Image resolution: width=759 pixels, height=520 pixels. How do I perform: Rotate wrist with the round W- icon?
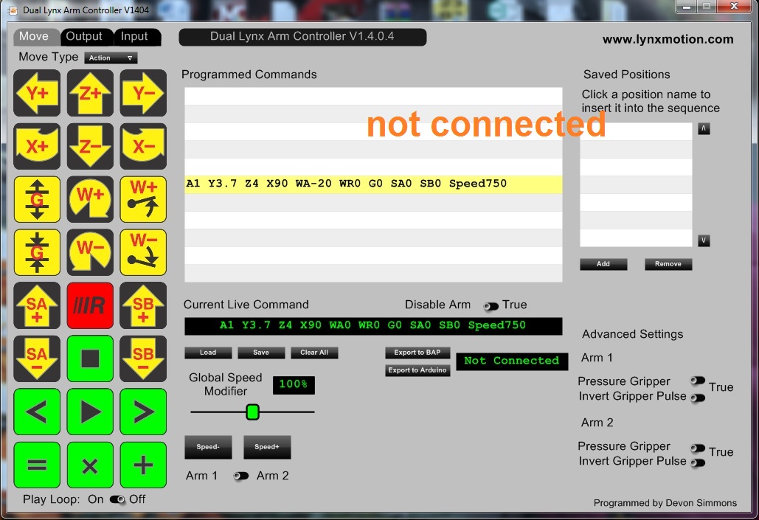[90, 252]
